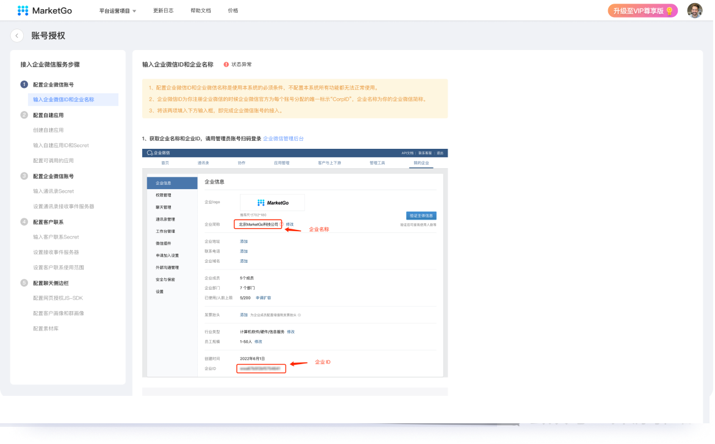Open 价格 in the top navigation

[233, 10]
